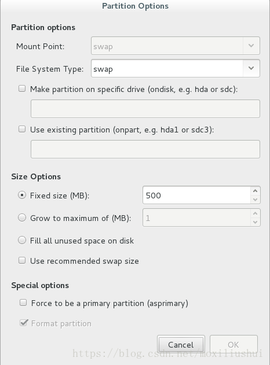Open the File System Type dropdown arrow
The width and height of the screenshot is (270, 365).
(x=251, y=68)
